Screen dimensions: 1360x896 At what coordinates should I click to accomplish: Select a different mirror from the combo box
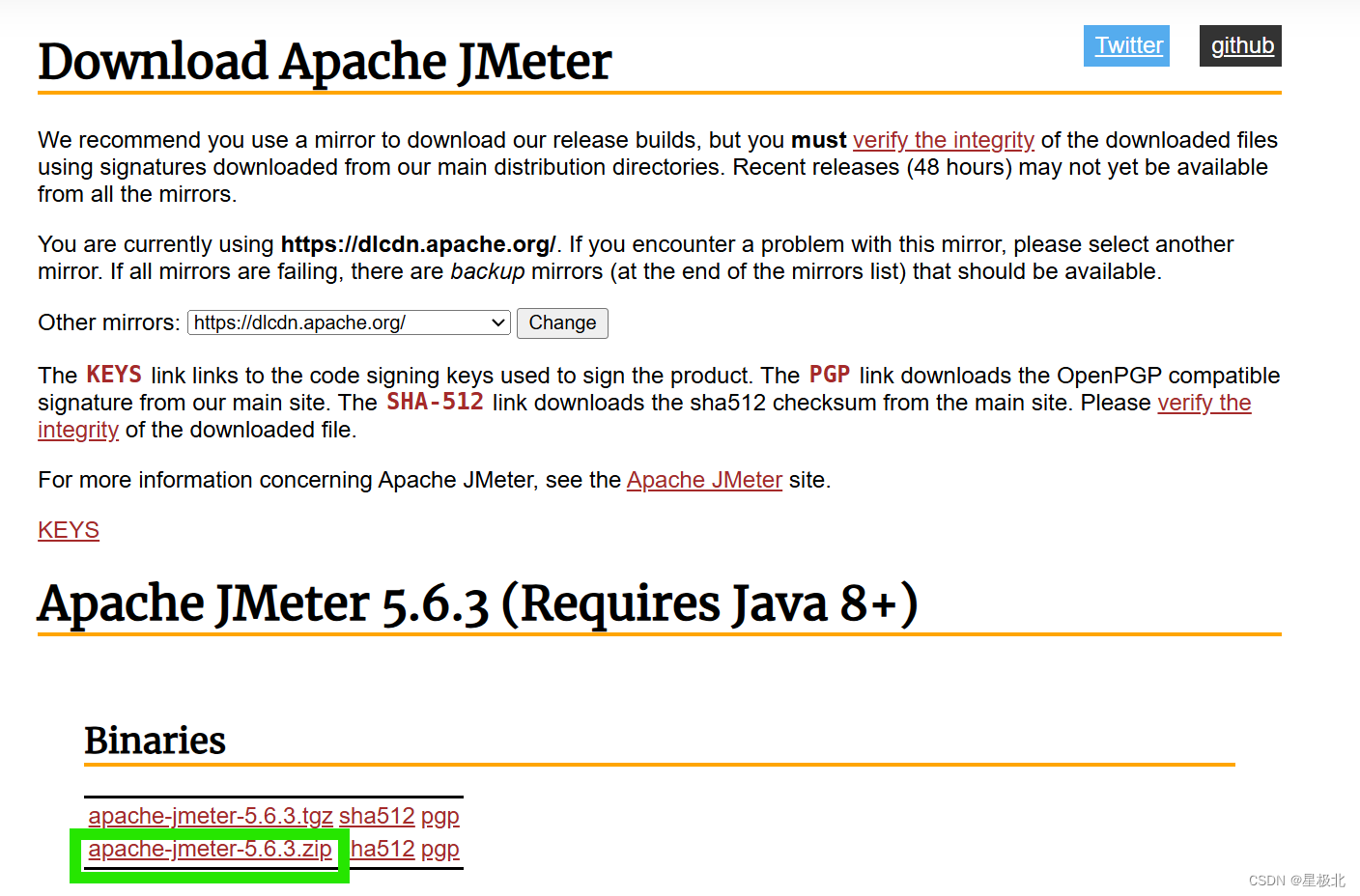[x=348, y=322]
